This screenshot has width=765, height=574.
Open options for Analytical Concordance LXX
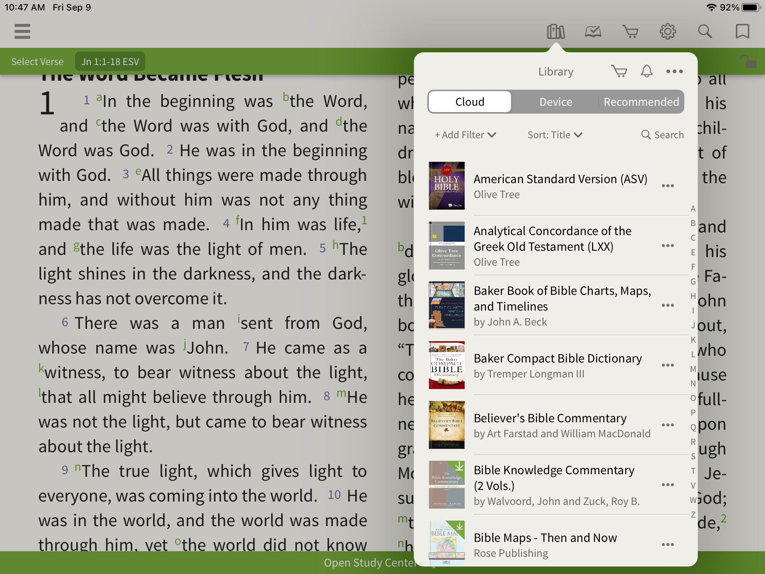(668, 246)
